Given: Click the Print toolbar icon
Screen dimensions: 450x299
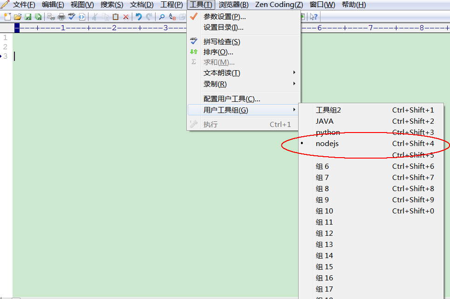Looking at the screenshot, I should 61,16.
